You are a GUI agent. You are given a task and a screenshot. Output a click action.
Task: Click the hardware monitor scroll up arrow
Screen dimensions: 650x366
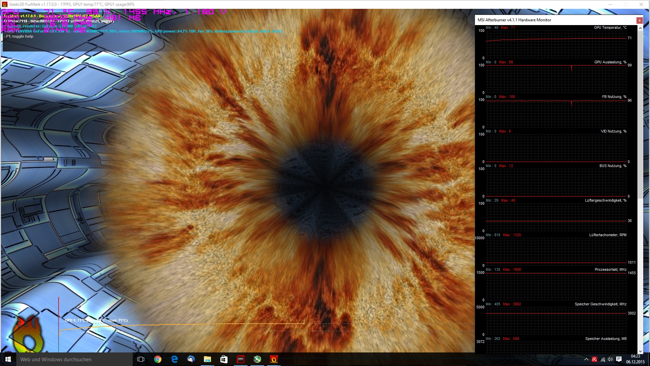click(640, 28)
